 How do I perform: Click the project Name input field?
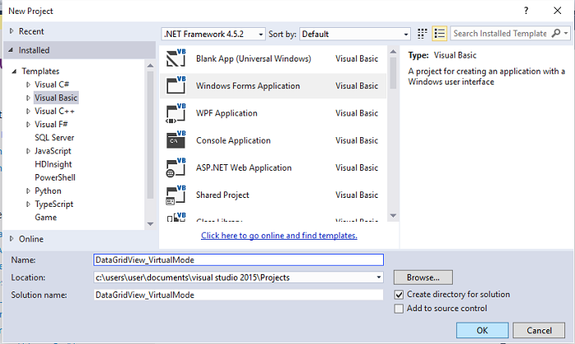tap(239, 260)
